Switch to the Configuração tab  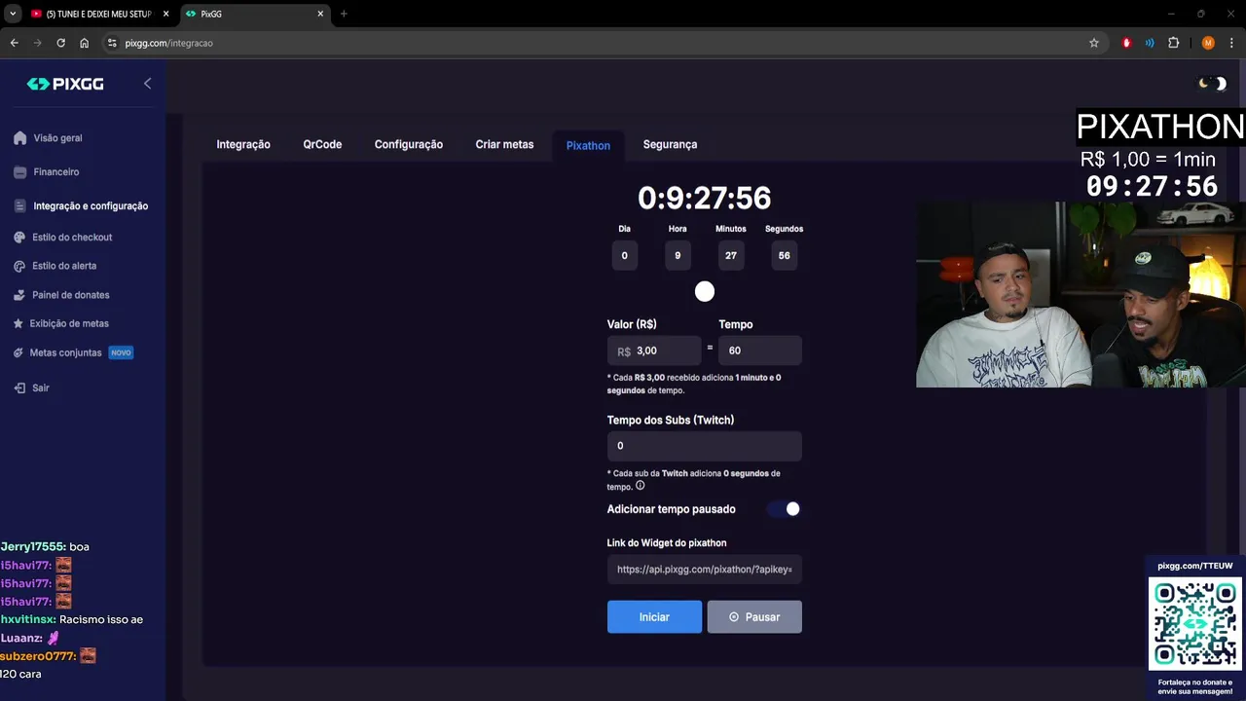409,144
